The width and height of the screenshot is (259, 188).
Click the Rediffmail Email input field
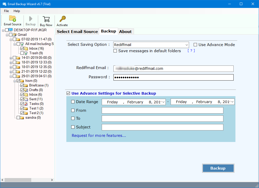(x=173, y=69)
